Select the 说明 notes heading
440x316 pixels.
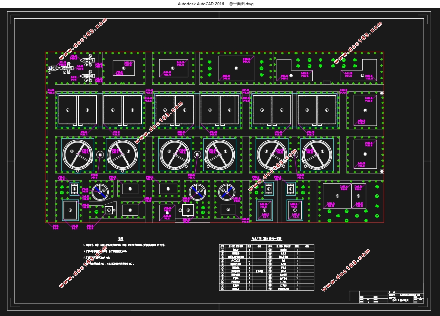coord(121,239)
